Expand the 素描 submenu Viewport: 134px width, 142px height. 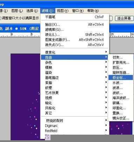pos(74,83)
